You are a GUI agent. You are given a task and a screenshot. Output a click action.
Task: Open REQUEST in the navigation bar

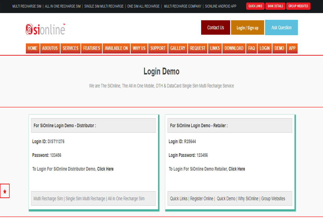198,48
